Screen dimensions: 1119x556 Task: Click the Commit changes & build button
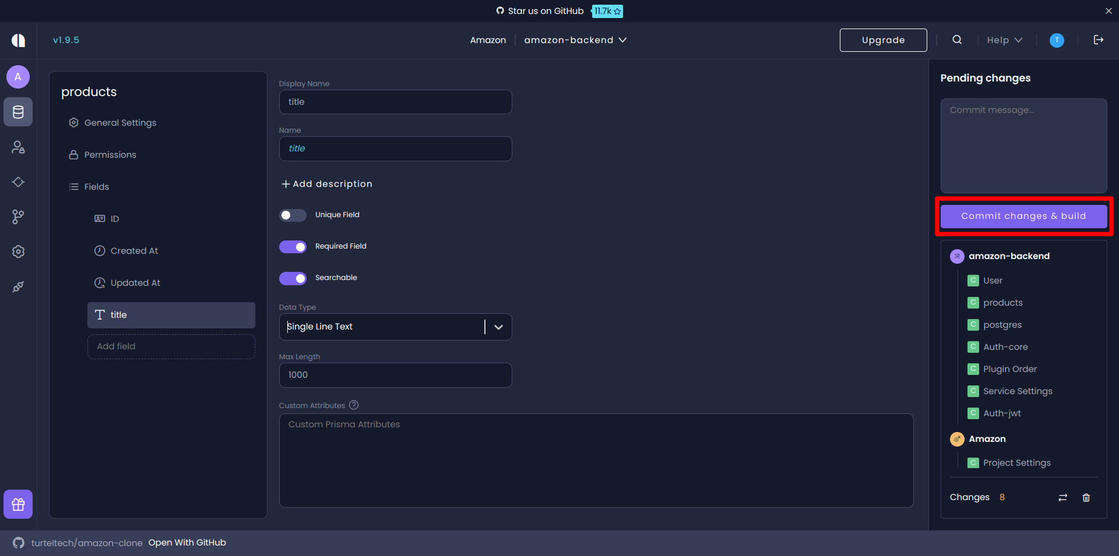[x=1023, y=216]
